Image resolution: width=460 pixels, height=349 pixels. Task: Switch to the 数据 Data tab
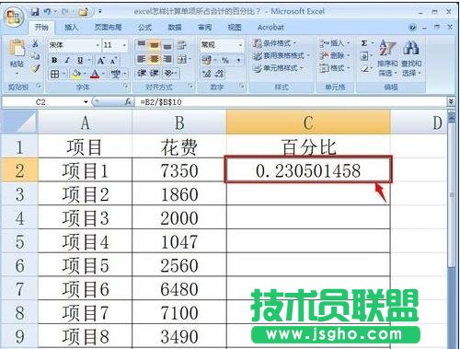pos(175,28)
